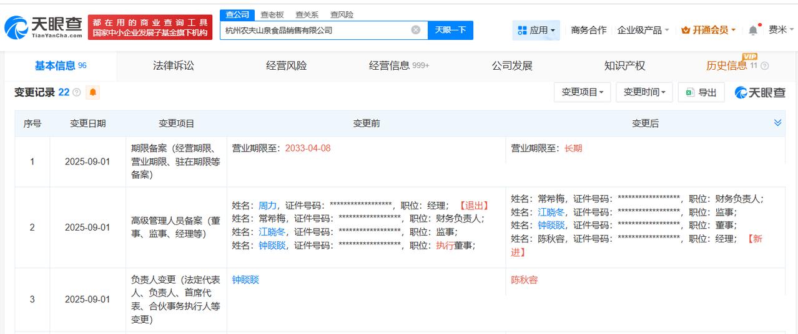The image size is (798, 334).
Task: Click the orange alert bell beside 变更记录
Action: (93, 92)
